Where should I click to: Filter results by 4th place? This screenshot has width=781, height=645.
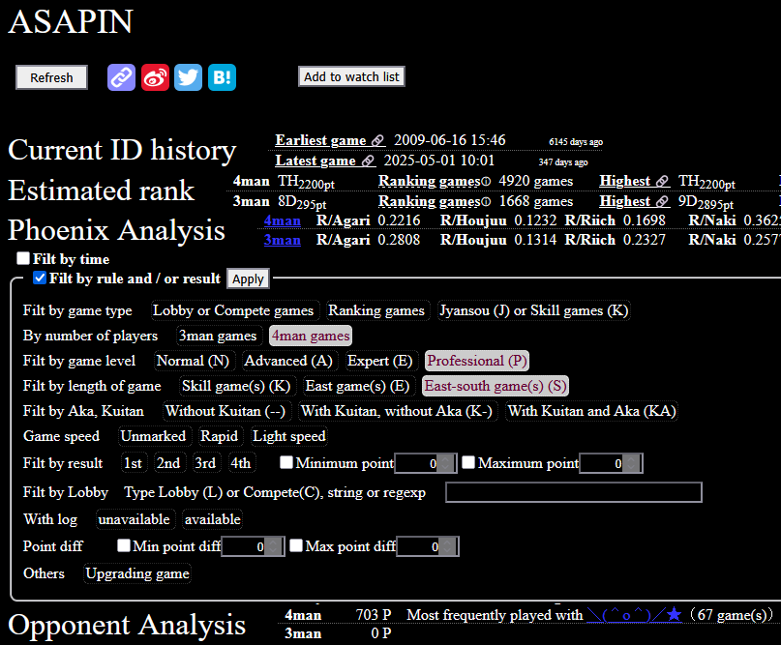click(x=241, y=463)
